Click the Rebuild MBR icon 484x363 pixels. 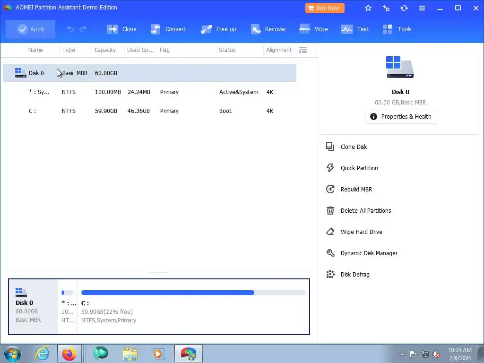330,189
